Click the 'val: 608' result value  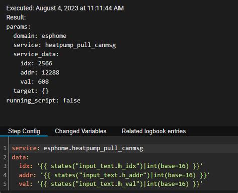tap(43, 82)
